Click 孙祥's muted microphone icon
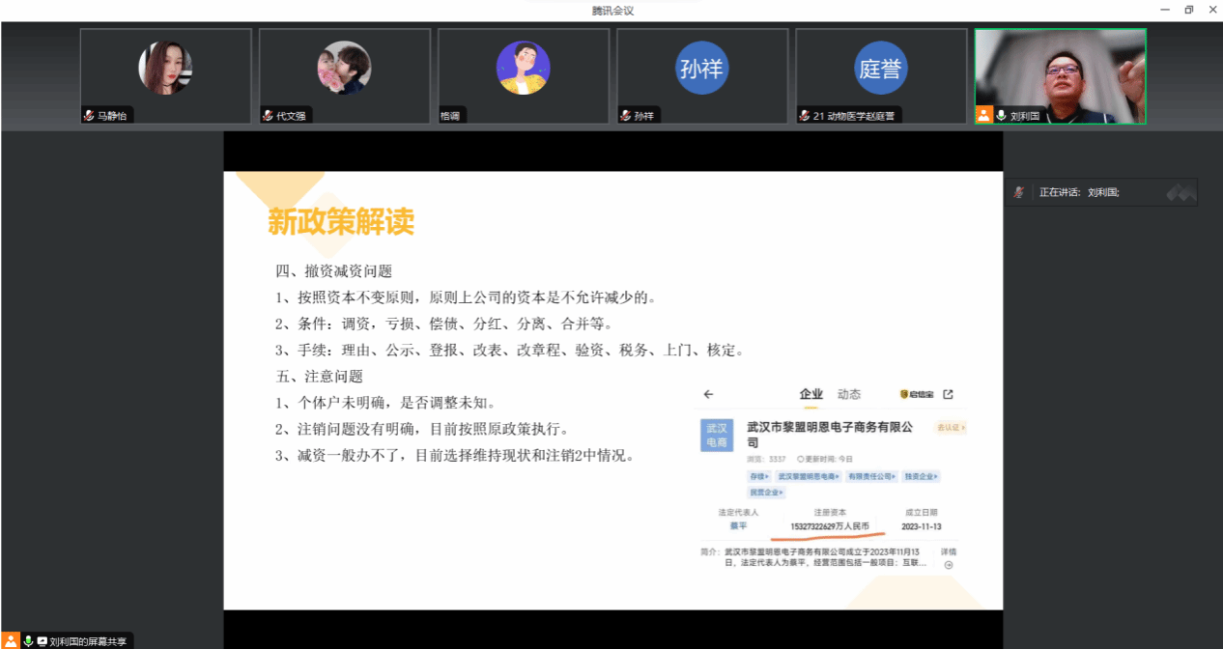Screen dimensions: 1223x649 coord(626,116)
